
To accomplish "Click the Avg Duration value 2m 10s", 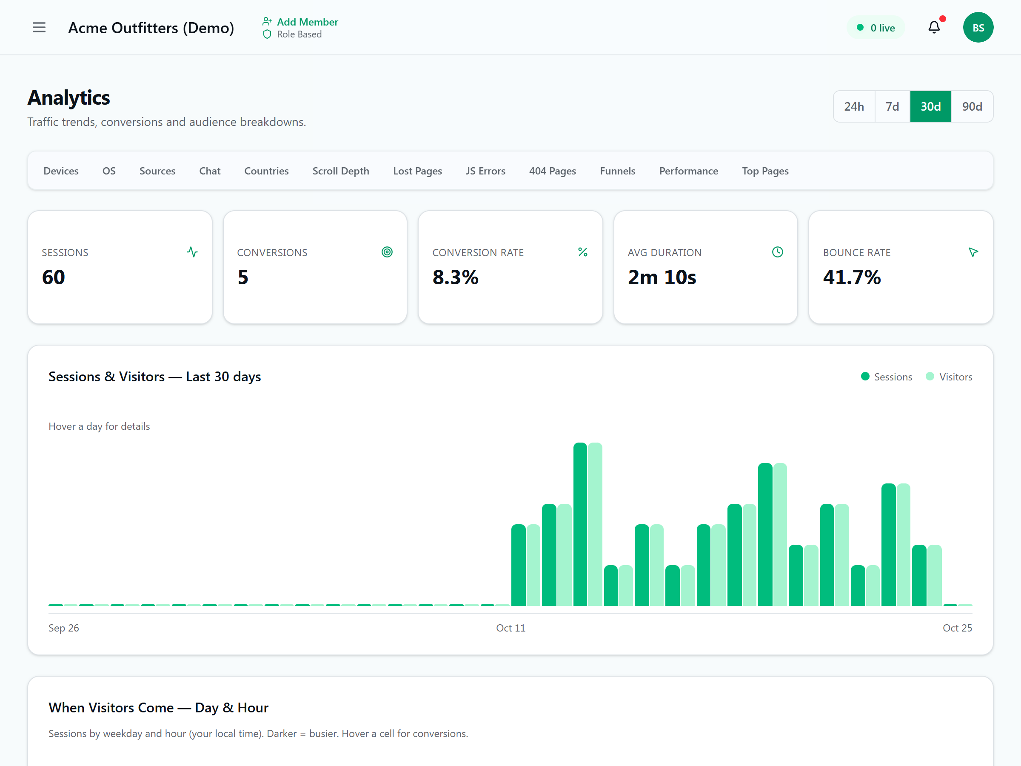I will coord(662,277).
